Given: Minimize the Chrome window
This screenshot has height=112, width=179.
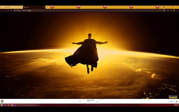Looking at the screenshot, I should pos(168,7).
